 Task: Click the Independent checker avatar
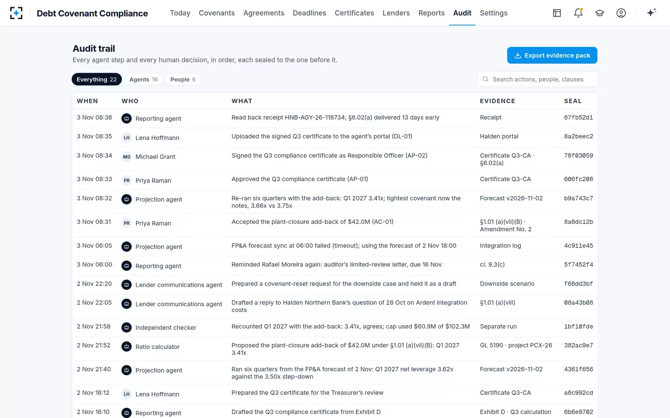tap(127, 327)
